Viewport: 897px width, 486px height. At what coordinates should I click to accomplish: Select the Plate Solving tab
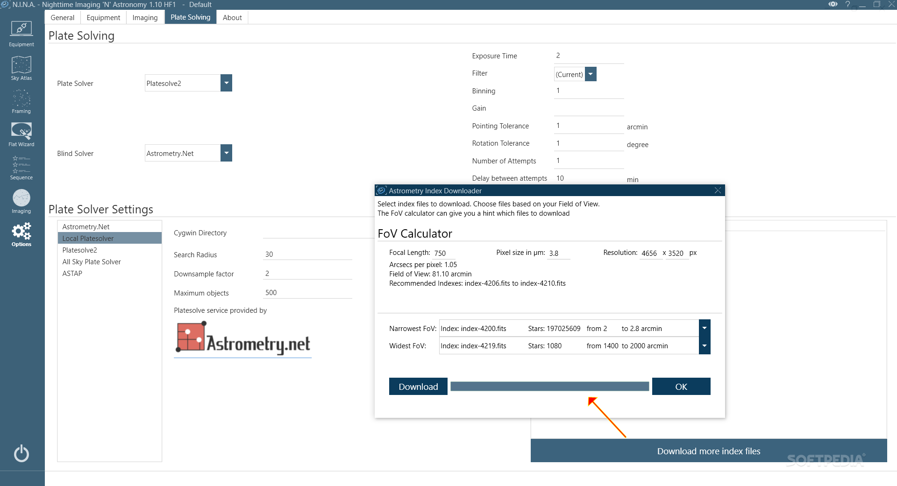191,17
